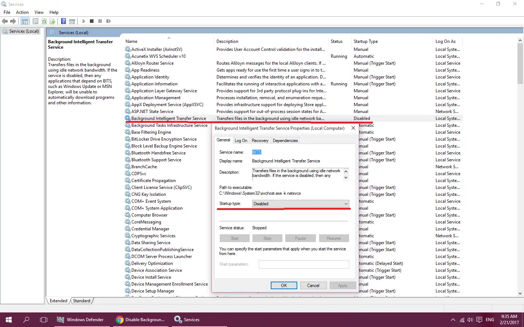524x327 pixels.
Task: Switch to the Log On tab
Action: (x=241, y=141)
